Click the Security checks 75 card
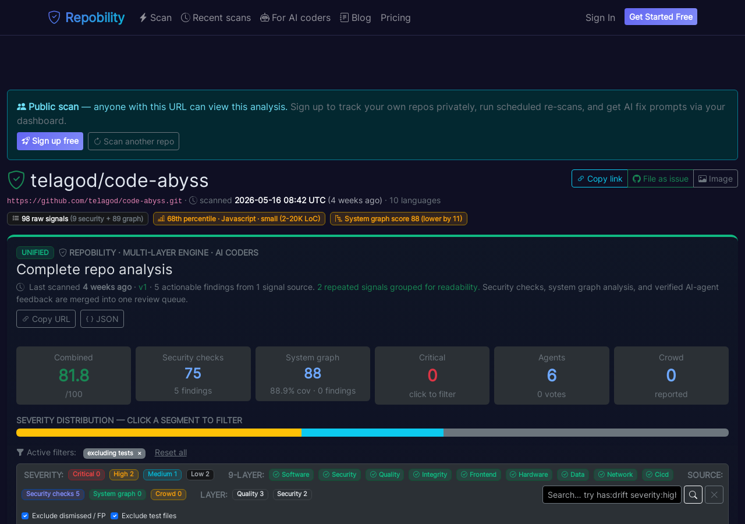 click(x=193, y=374)
